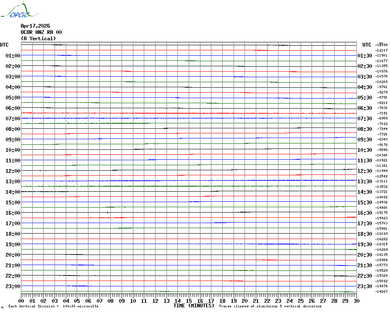Click the 16:30 right-side time label
Image resolution: width=390 pixels, height=312 pixels.
point(365,213)
